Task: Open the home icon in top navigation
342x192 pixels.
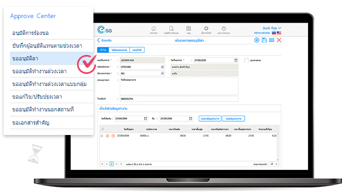Action: click(154, 29)
